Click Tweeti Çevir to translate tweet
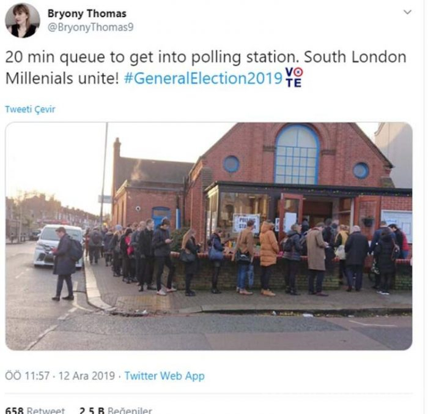The image size is (428, 414). coord(30,109)
